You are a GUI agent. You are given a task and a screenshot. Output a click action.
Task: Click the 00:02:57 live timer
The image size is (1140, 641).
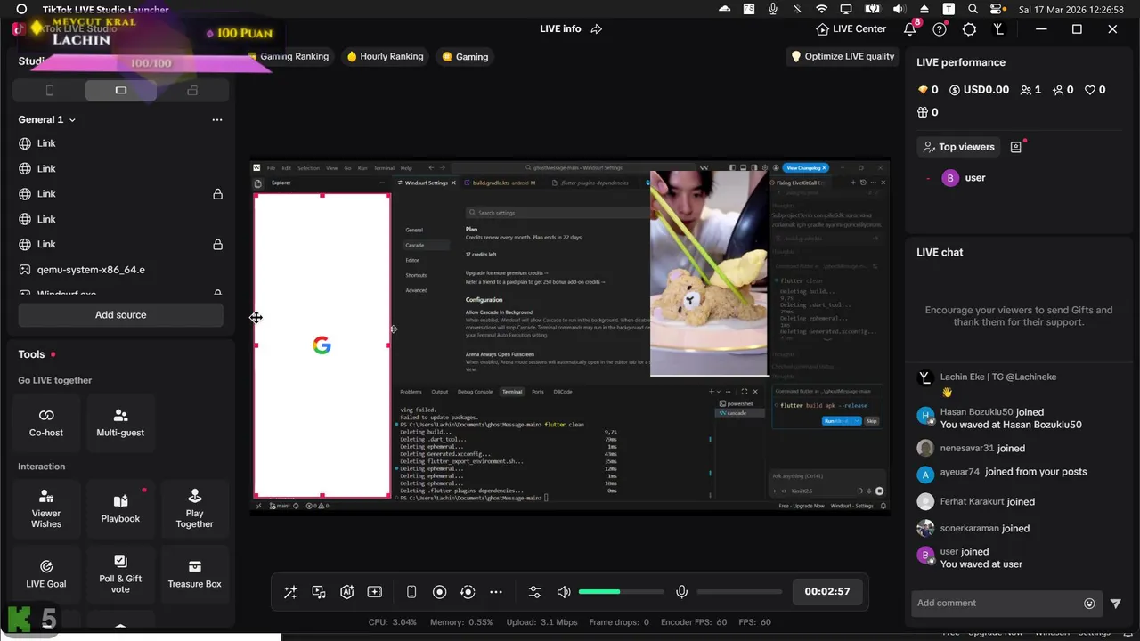[826, 591]
